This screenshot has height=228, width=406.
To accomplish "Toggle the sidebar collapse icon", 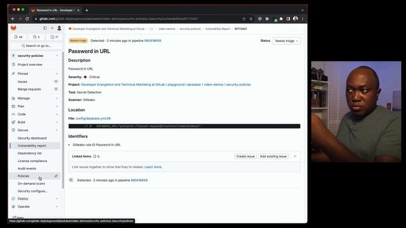I will click(45, 28).
